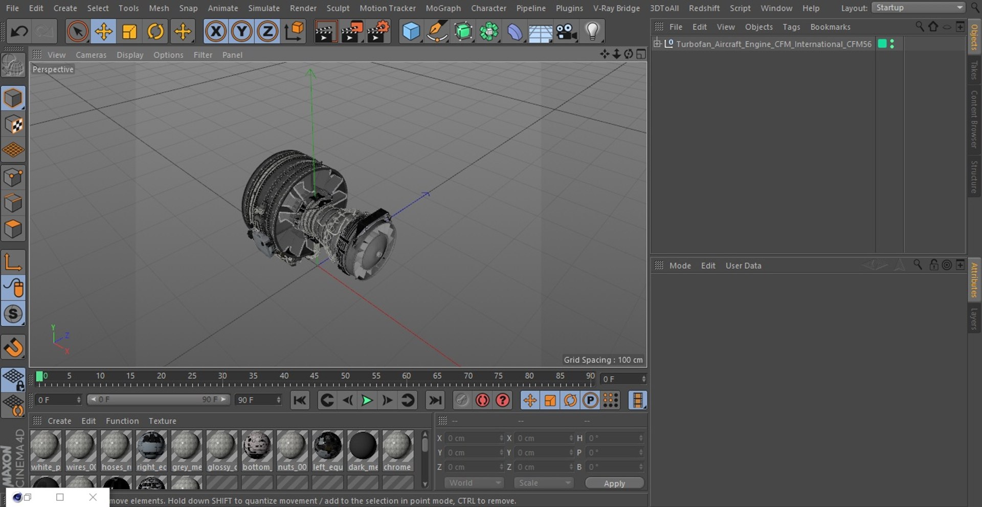Click viewport maximize toggle icon
Screen dimensions: 982x507
point(641,54)
